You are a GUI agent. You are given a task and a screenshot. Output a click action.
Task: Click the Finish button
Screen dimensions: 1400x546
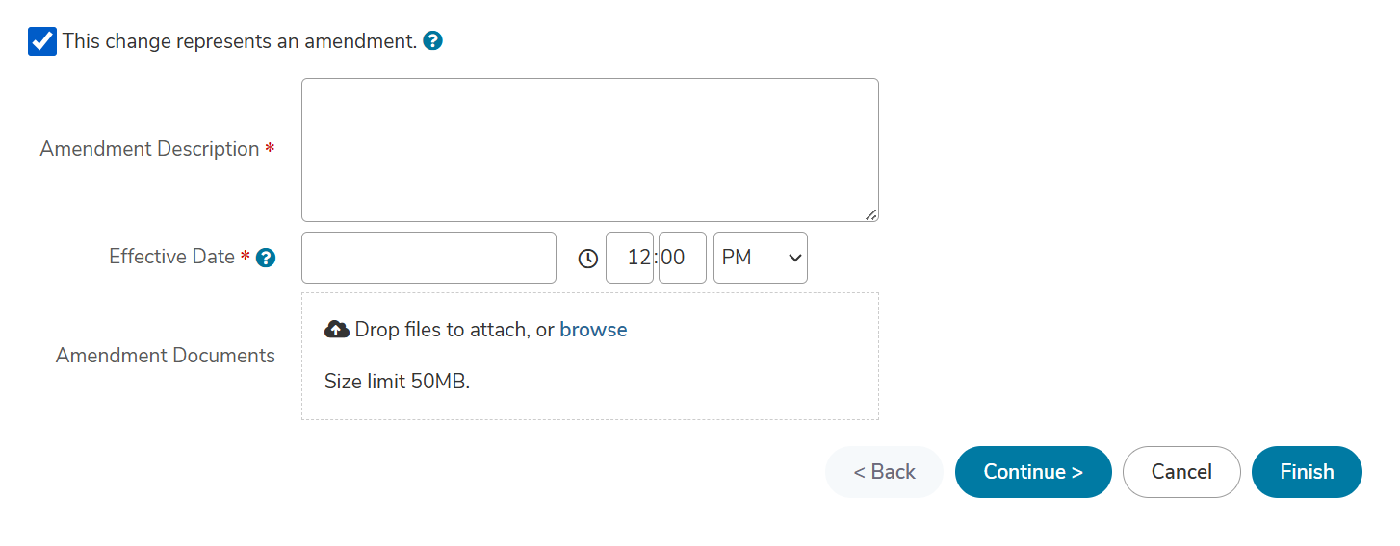pyautogui.click(x=1307, y=472)
